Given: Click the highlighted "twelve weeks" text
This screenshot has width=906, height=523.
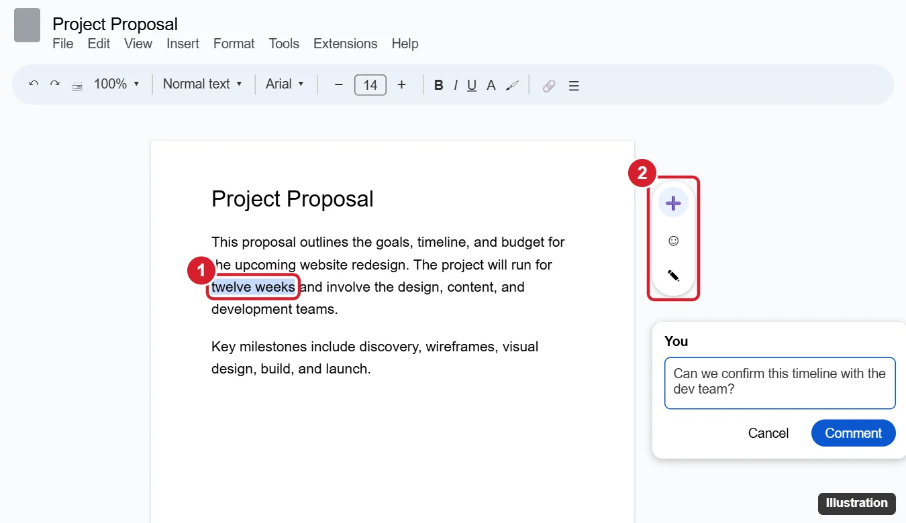Looking at the screenshot, I should click(x=253, y=287).
